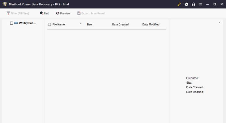The width and height of the screenshot is (226, 123).
Task: Click the Export Scan Result icon
Action: pyautogui.click(x=79, y=13)
